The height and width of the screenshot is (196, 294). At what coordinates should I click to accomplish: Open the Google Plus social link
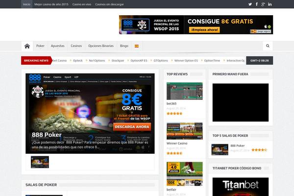[x=263, y=4]
